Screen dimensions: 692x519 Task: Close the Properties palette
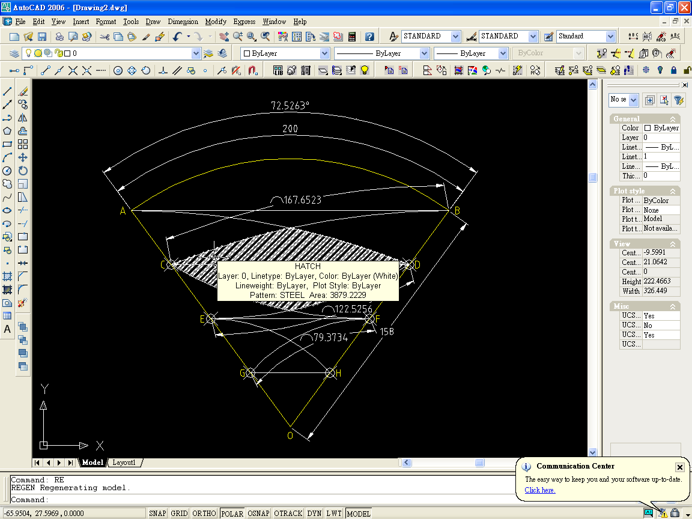pos(685,85)
